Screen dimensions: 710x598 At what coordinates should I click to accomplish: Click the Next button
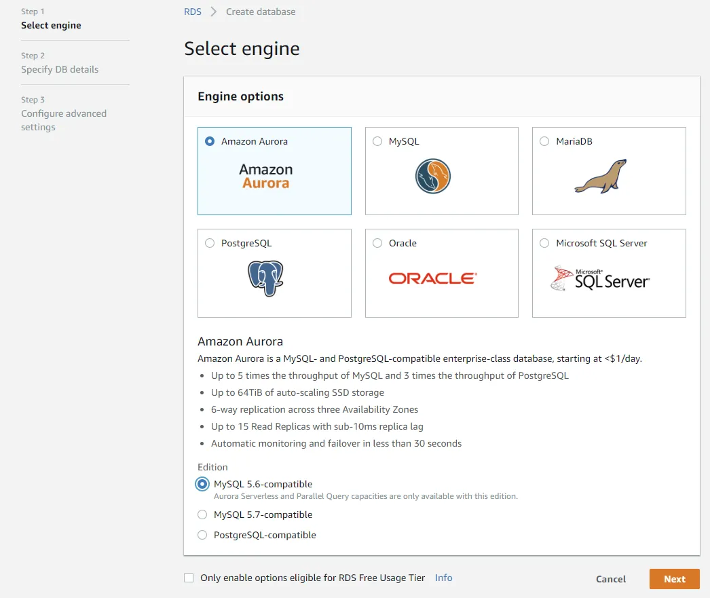coord(674,579)
